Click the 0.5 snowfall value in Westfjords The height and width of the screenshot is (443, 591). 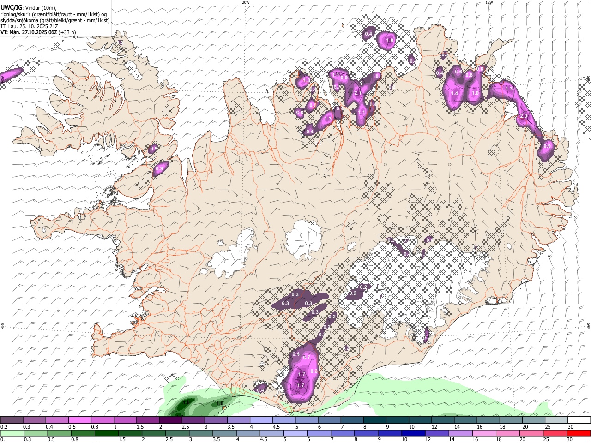coord(153,149)
